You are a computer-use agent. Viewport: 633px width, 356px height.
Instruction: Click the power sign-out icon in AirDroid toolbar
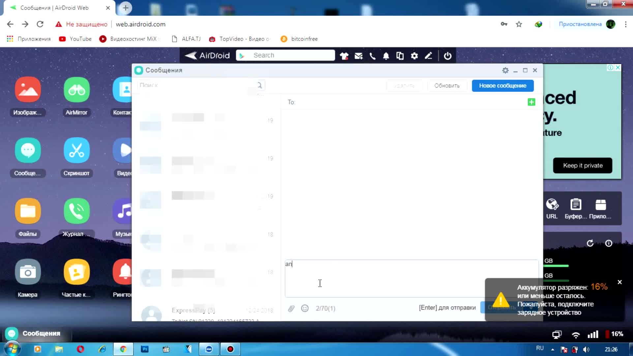[x=447, y=56]
